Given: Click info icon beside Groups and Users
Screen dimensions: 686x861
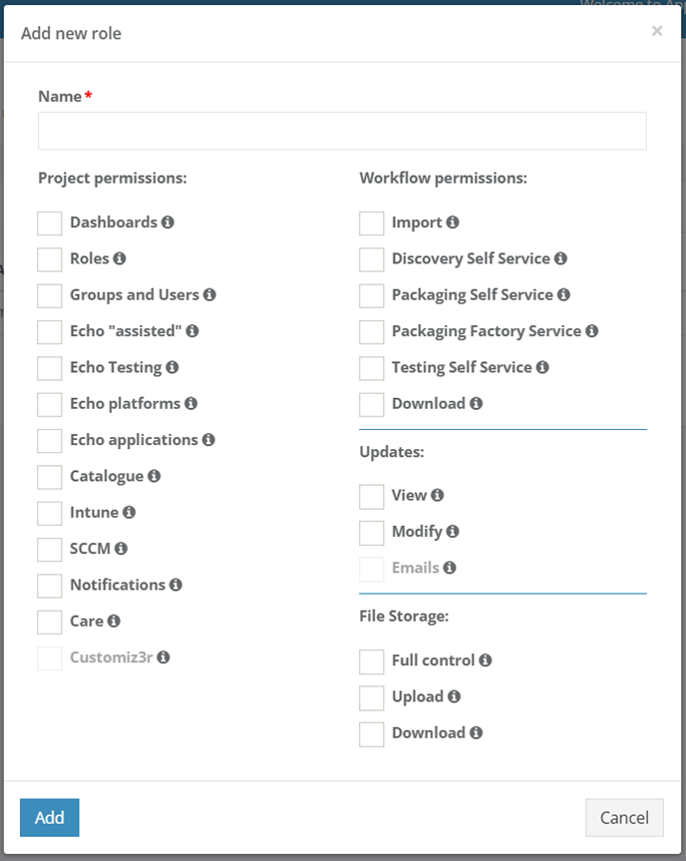Looking at the screenshot, I should tap(209, 295).
